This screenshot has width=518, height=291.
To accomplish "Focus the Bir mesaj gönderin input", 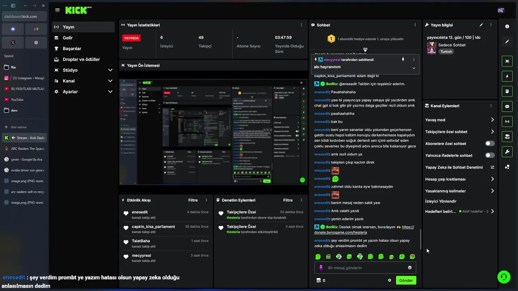I will pos(364,268).
